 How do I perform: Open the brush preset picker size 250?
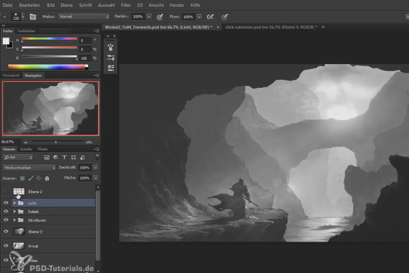[18, 16]
